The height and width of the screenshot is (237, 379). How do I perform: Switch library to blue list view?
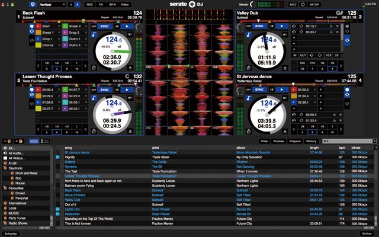[x=34, y=141]
